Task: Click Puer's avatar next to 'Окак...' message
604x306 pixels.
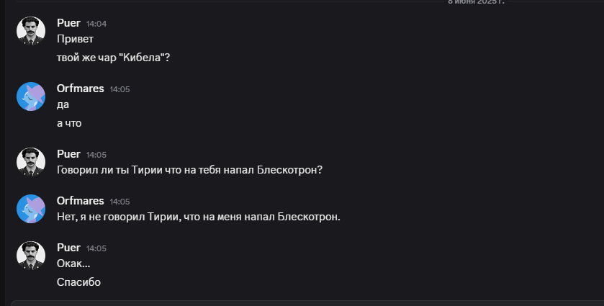Action: [31, 256]
